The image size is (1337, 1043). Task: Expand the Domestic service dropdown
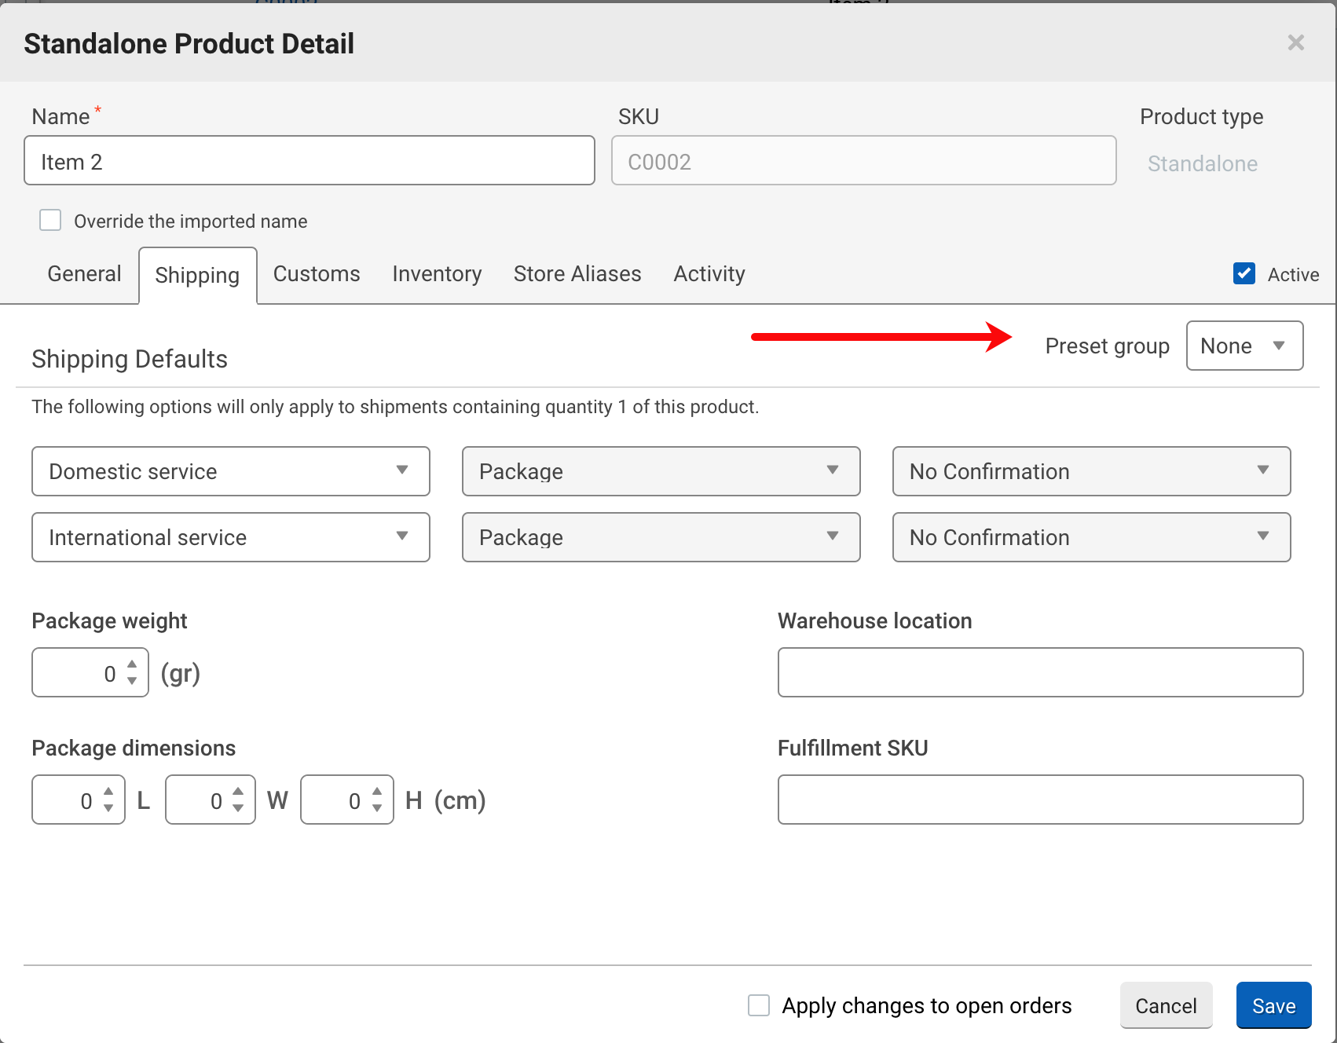230,471
